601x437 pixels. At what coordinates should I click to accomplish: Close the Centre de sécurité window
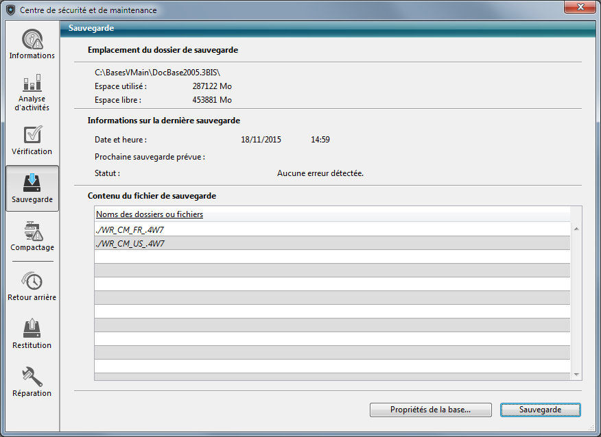click(579, 8)
